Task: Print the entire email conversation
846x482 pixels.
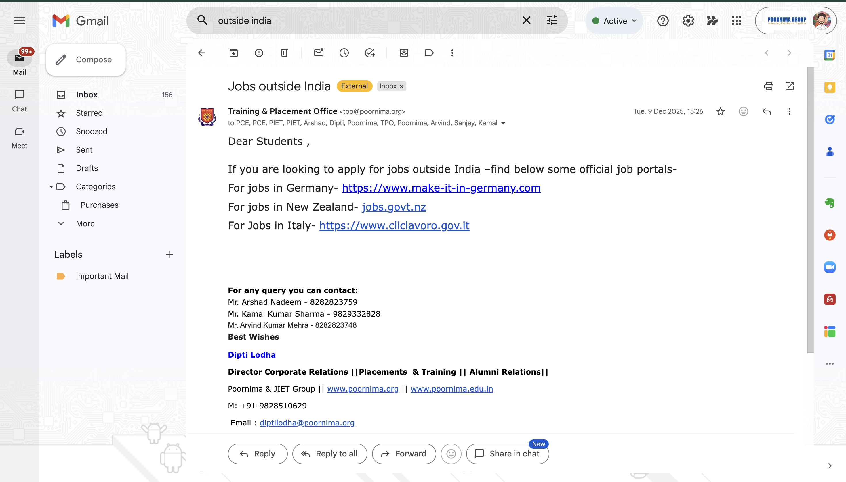Action: pos(768,86)
